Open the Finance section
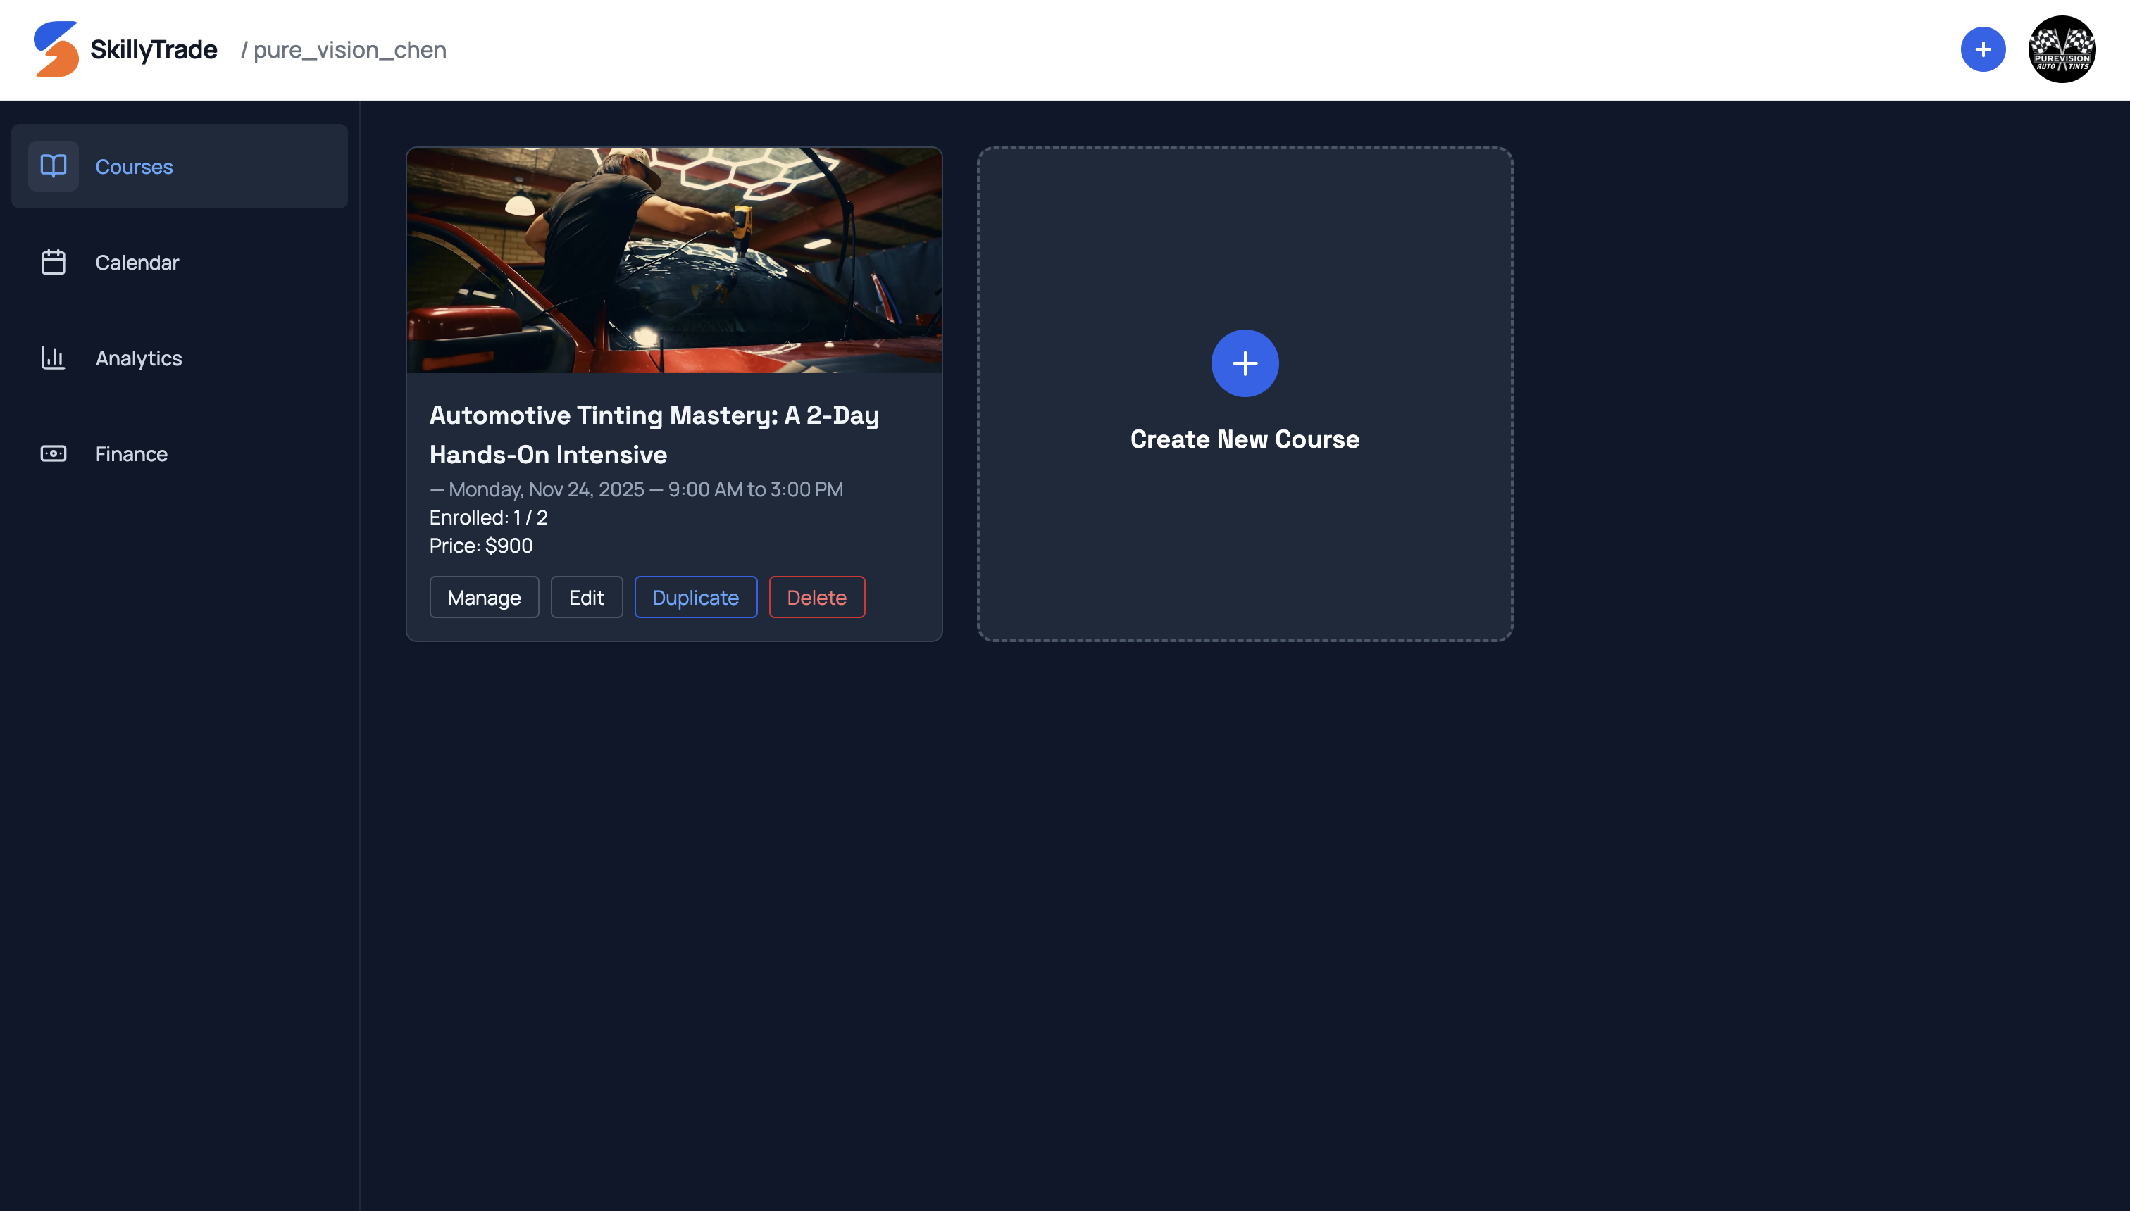Viewport: 2130px width, 1211px height. [x=130, y=453]
